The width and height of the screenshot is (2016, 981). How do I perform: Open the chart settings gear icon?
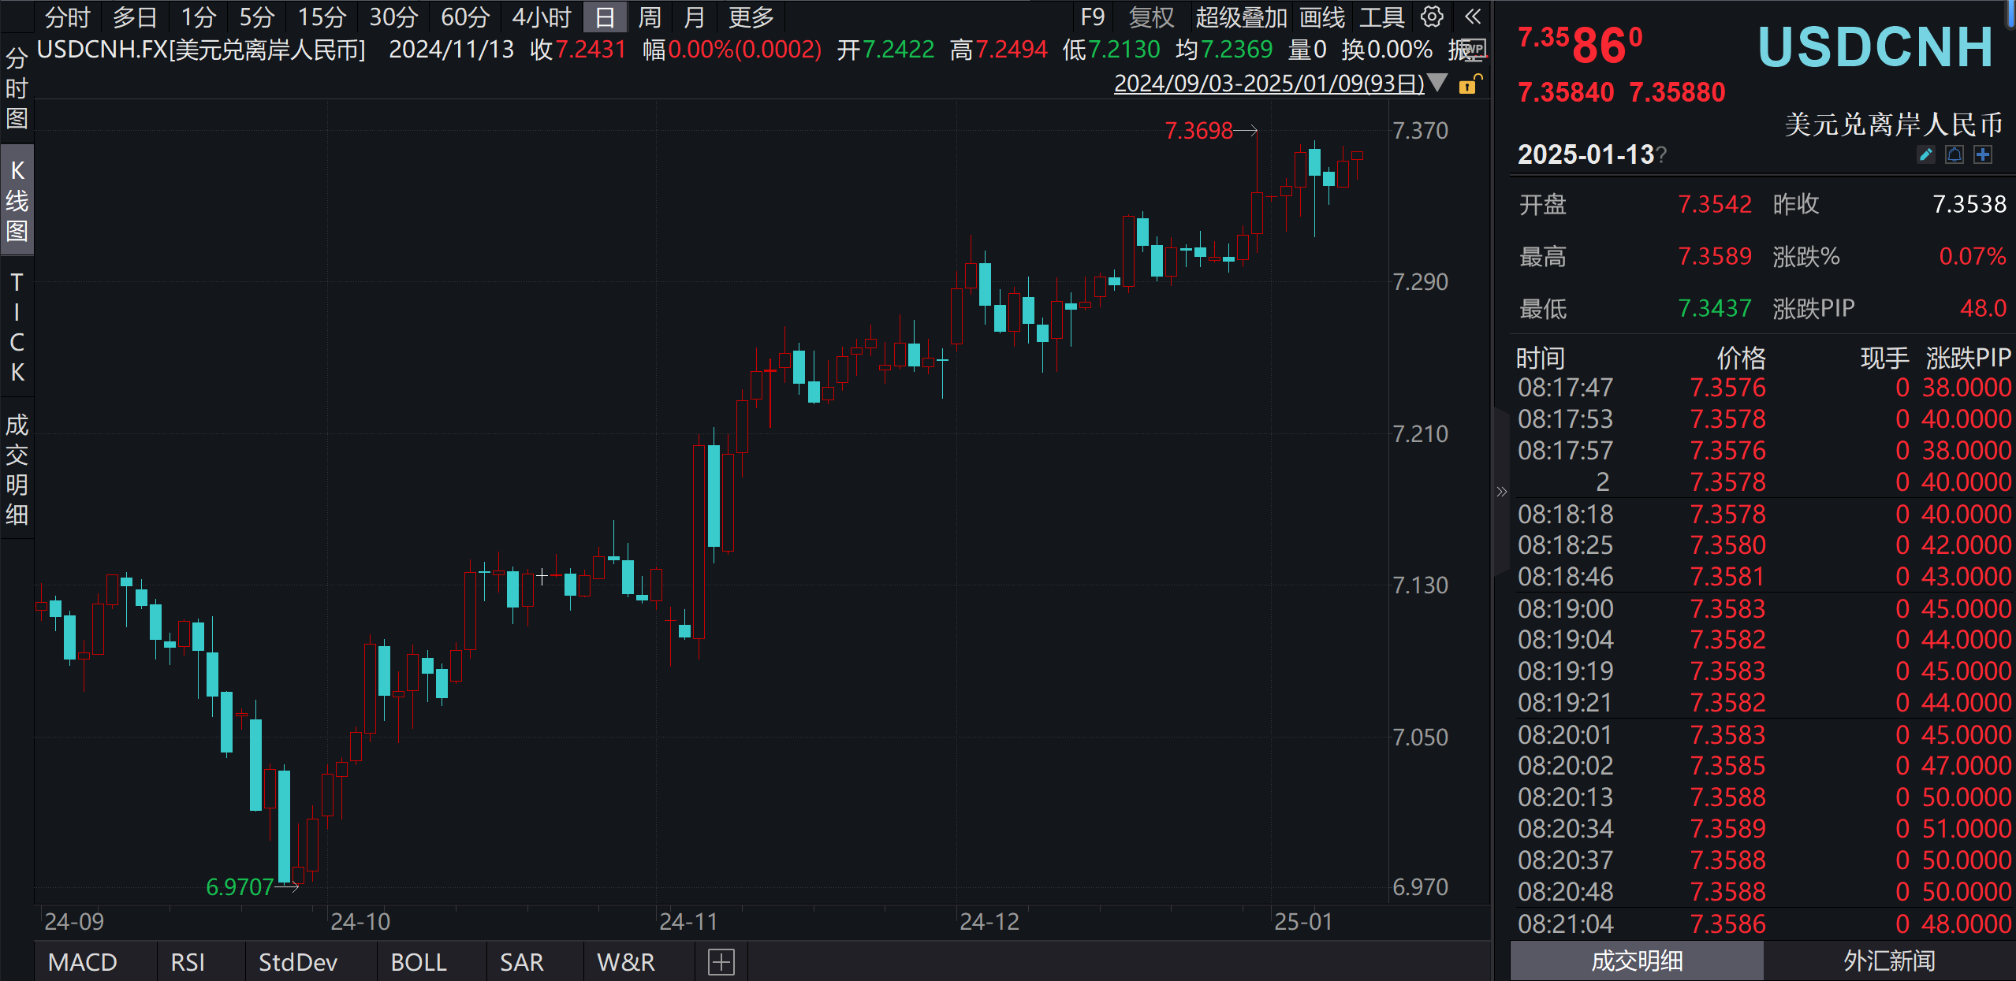[x=1433, y=17]
